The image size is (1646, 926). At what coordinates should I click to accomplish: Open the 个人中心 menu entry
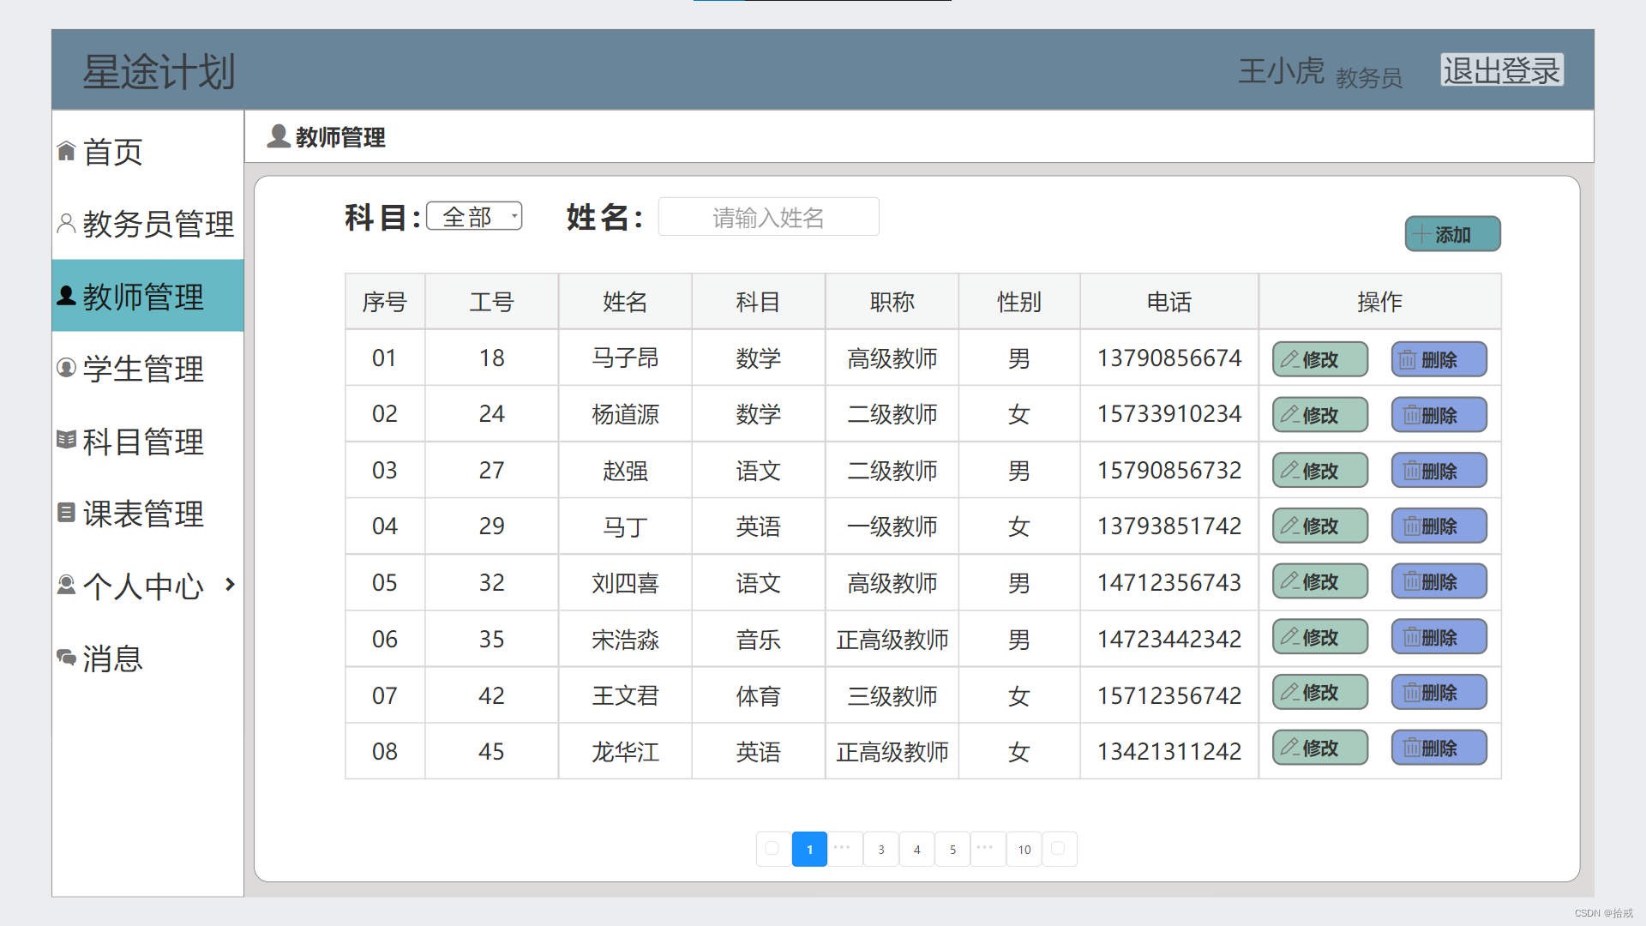point(143,586)
